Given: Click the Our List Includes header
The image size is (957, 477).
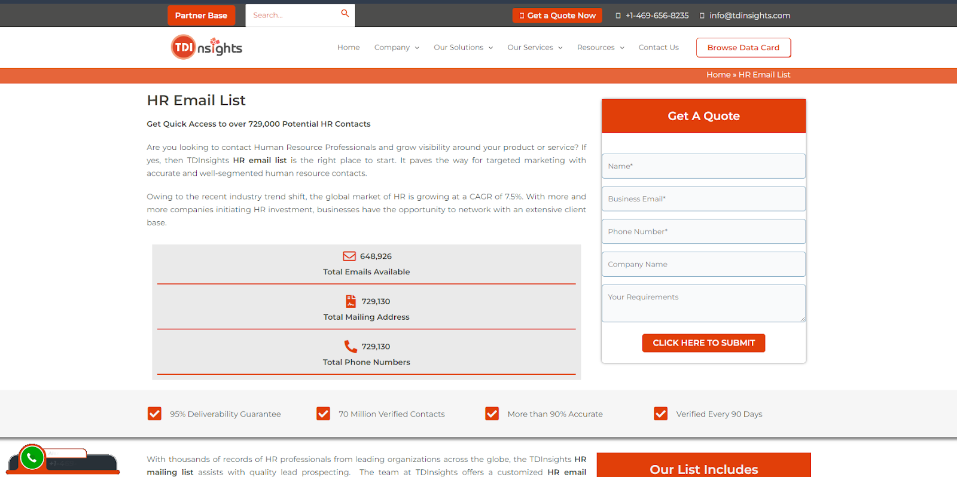Looking at the screenshot, I should 703,469.
